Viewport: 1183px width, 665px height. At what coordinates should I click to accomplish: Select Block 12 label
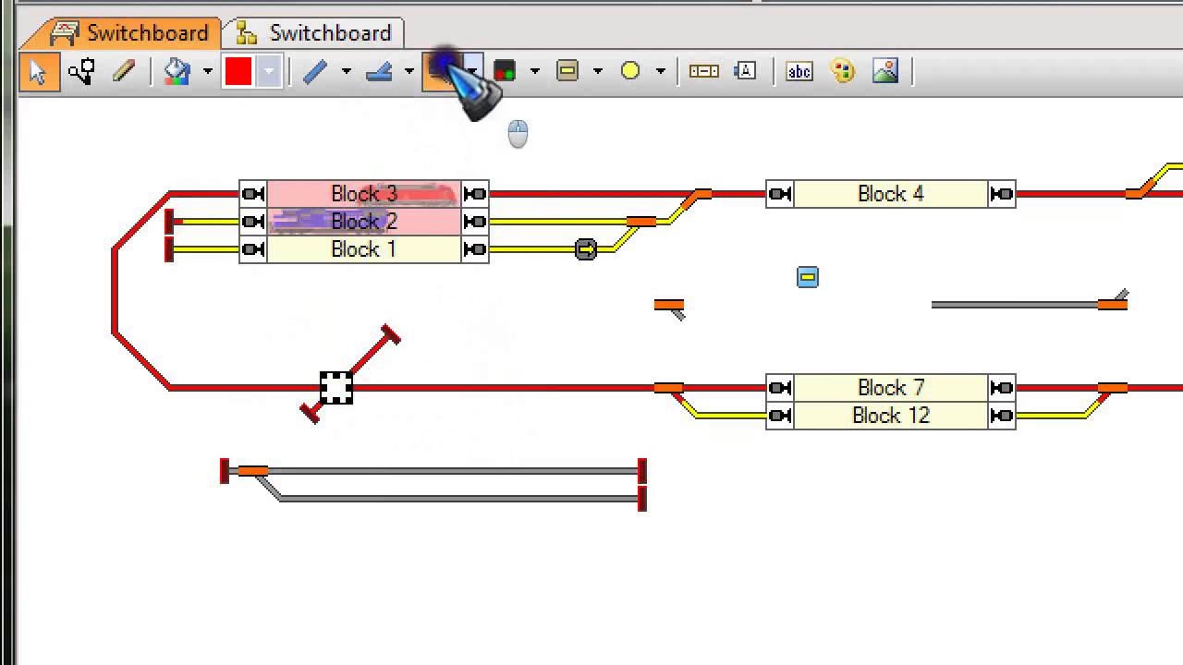click(x=891, y=416)
